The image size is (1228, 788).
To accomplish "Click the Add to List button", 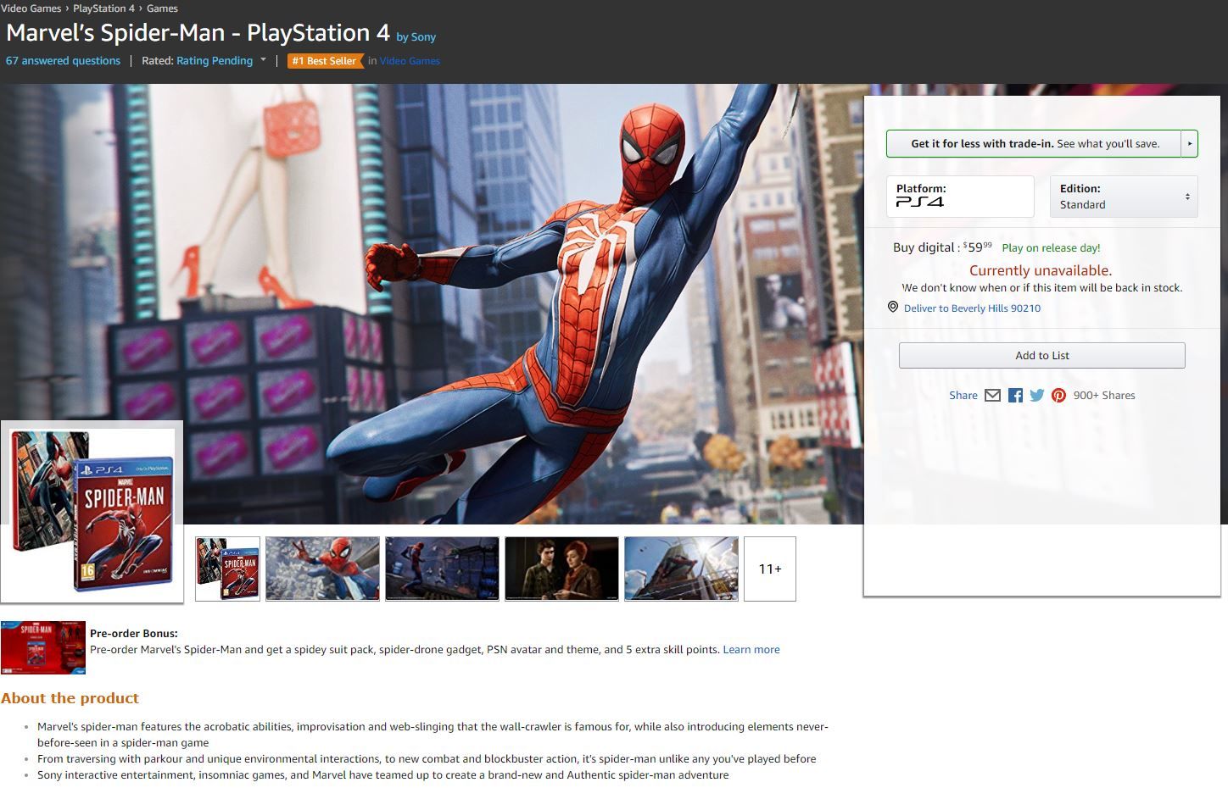I will (1042, 356).
